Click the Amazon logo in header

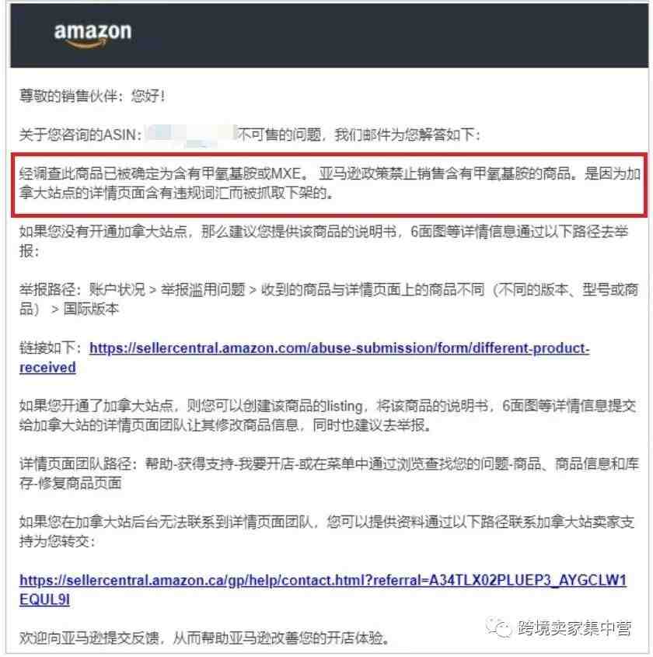(93, 35)
